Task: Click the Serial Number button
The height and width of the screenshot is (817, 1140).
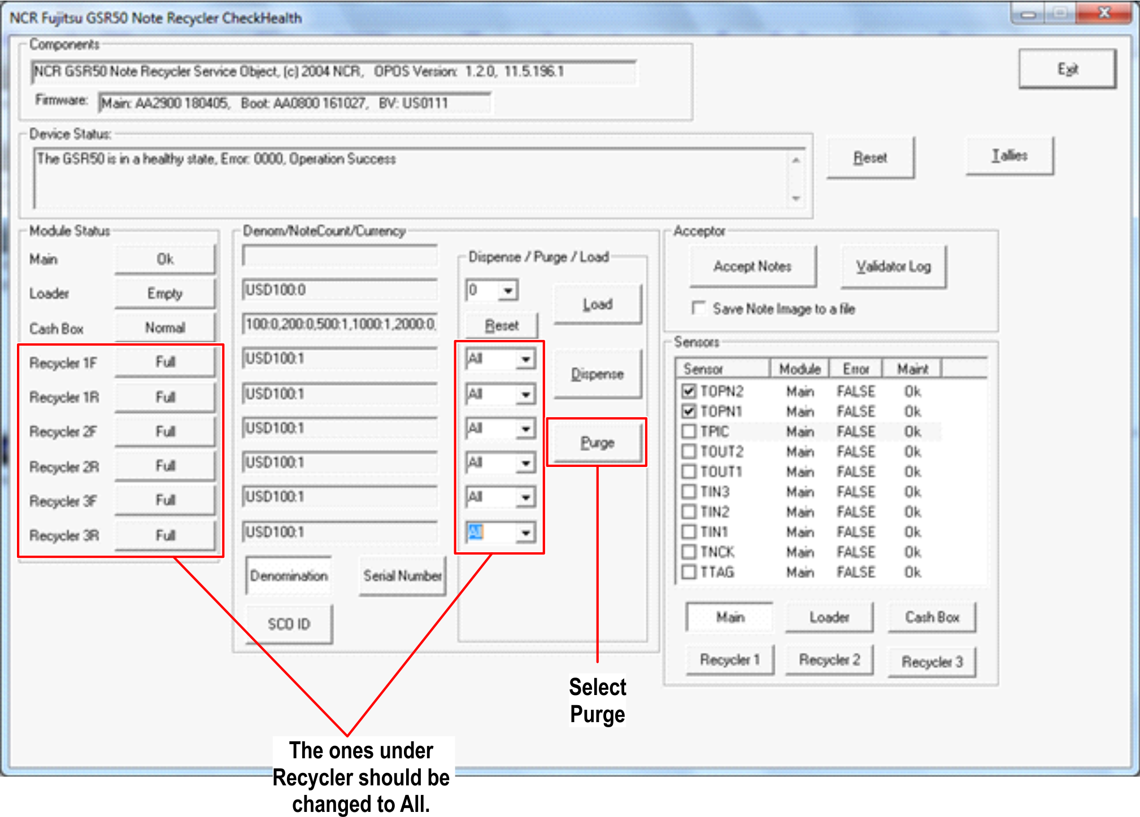Action: (402, 575)
